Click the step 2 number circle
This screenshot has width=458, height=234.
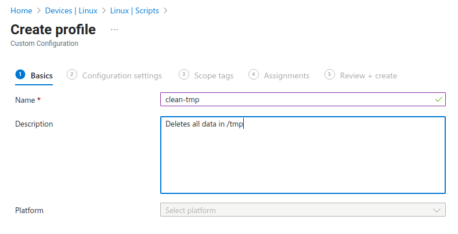click(71, 74)
